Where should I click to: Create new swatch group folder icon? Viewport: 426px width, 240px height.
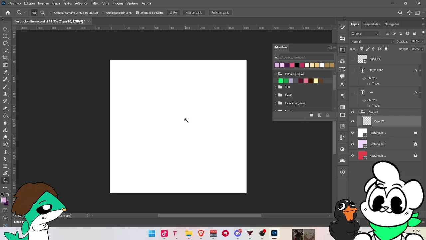pyautogui.click(x=311, y=115)
